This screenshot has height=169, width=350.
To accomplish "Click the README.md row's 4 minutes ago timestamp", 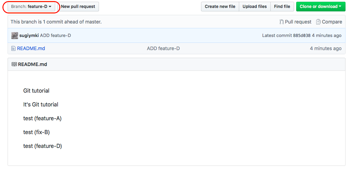I will 326,48.
